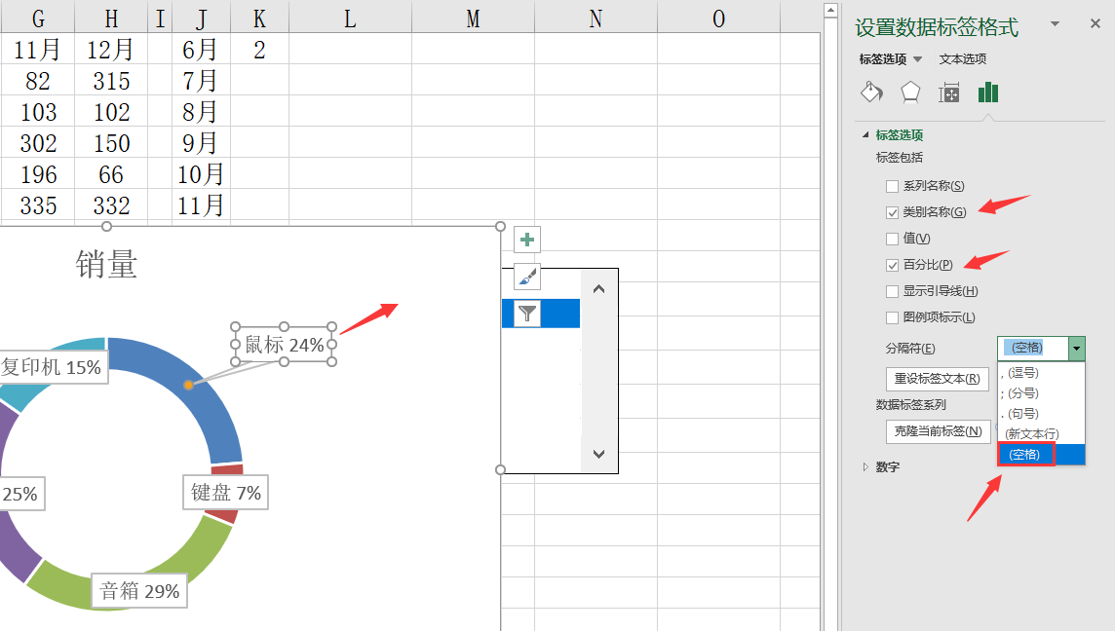
Task: Click cell K with value 2
Action: point(259,50)
